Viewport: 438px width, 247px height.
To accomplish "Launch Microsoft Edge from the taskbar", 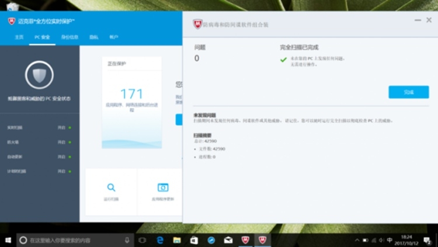I will 160,240.
